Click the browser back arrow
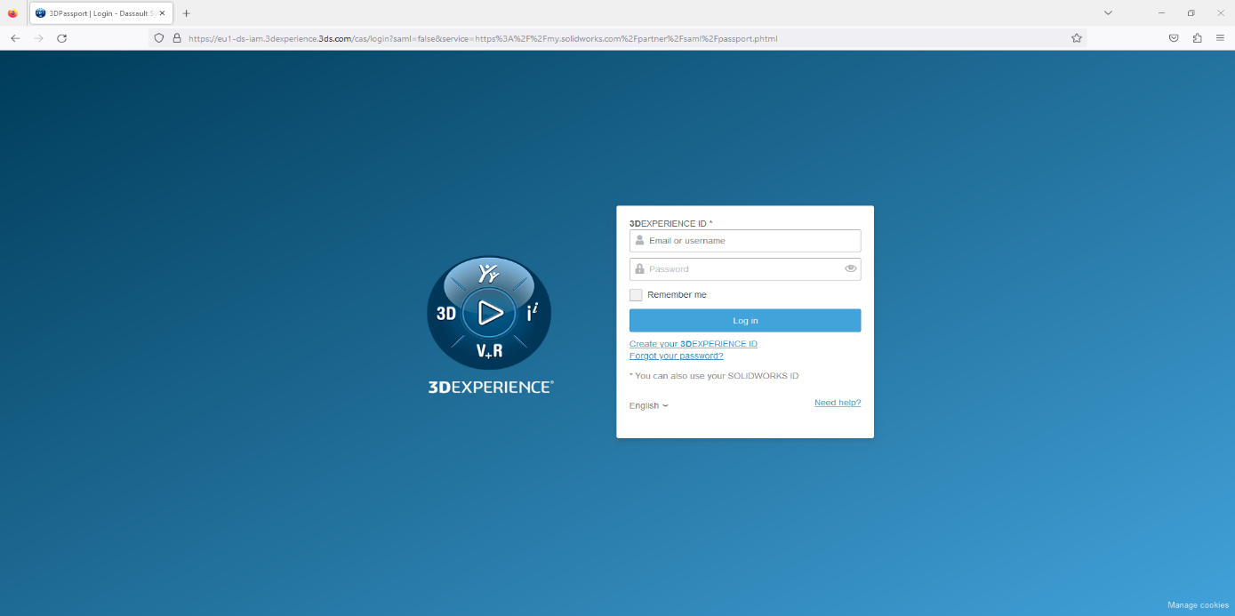 tap(14, 38)
